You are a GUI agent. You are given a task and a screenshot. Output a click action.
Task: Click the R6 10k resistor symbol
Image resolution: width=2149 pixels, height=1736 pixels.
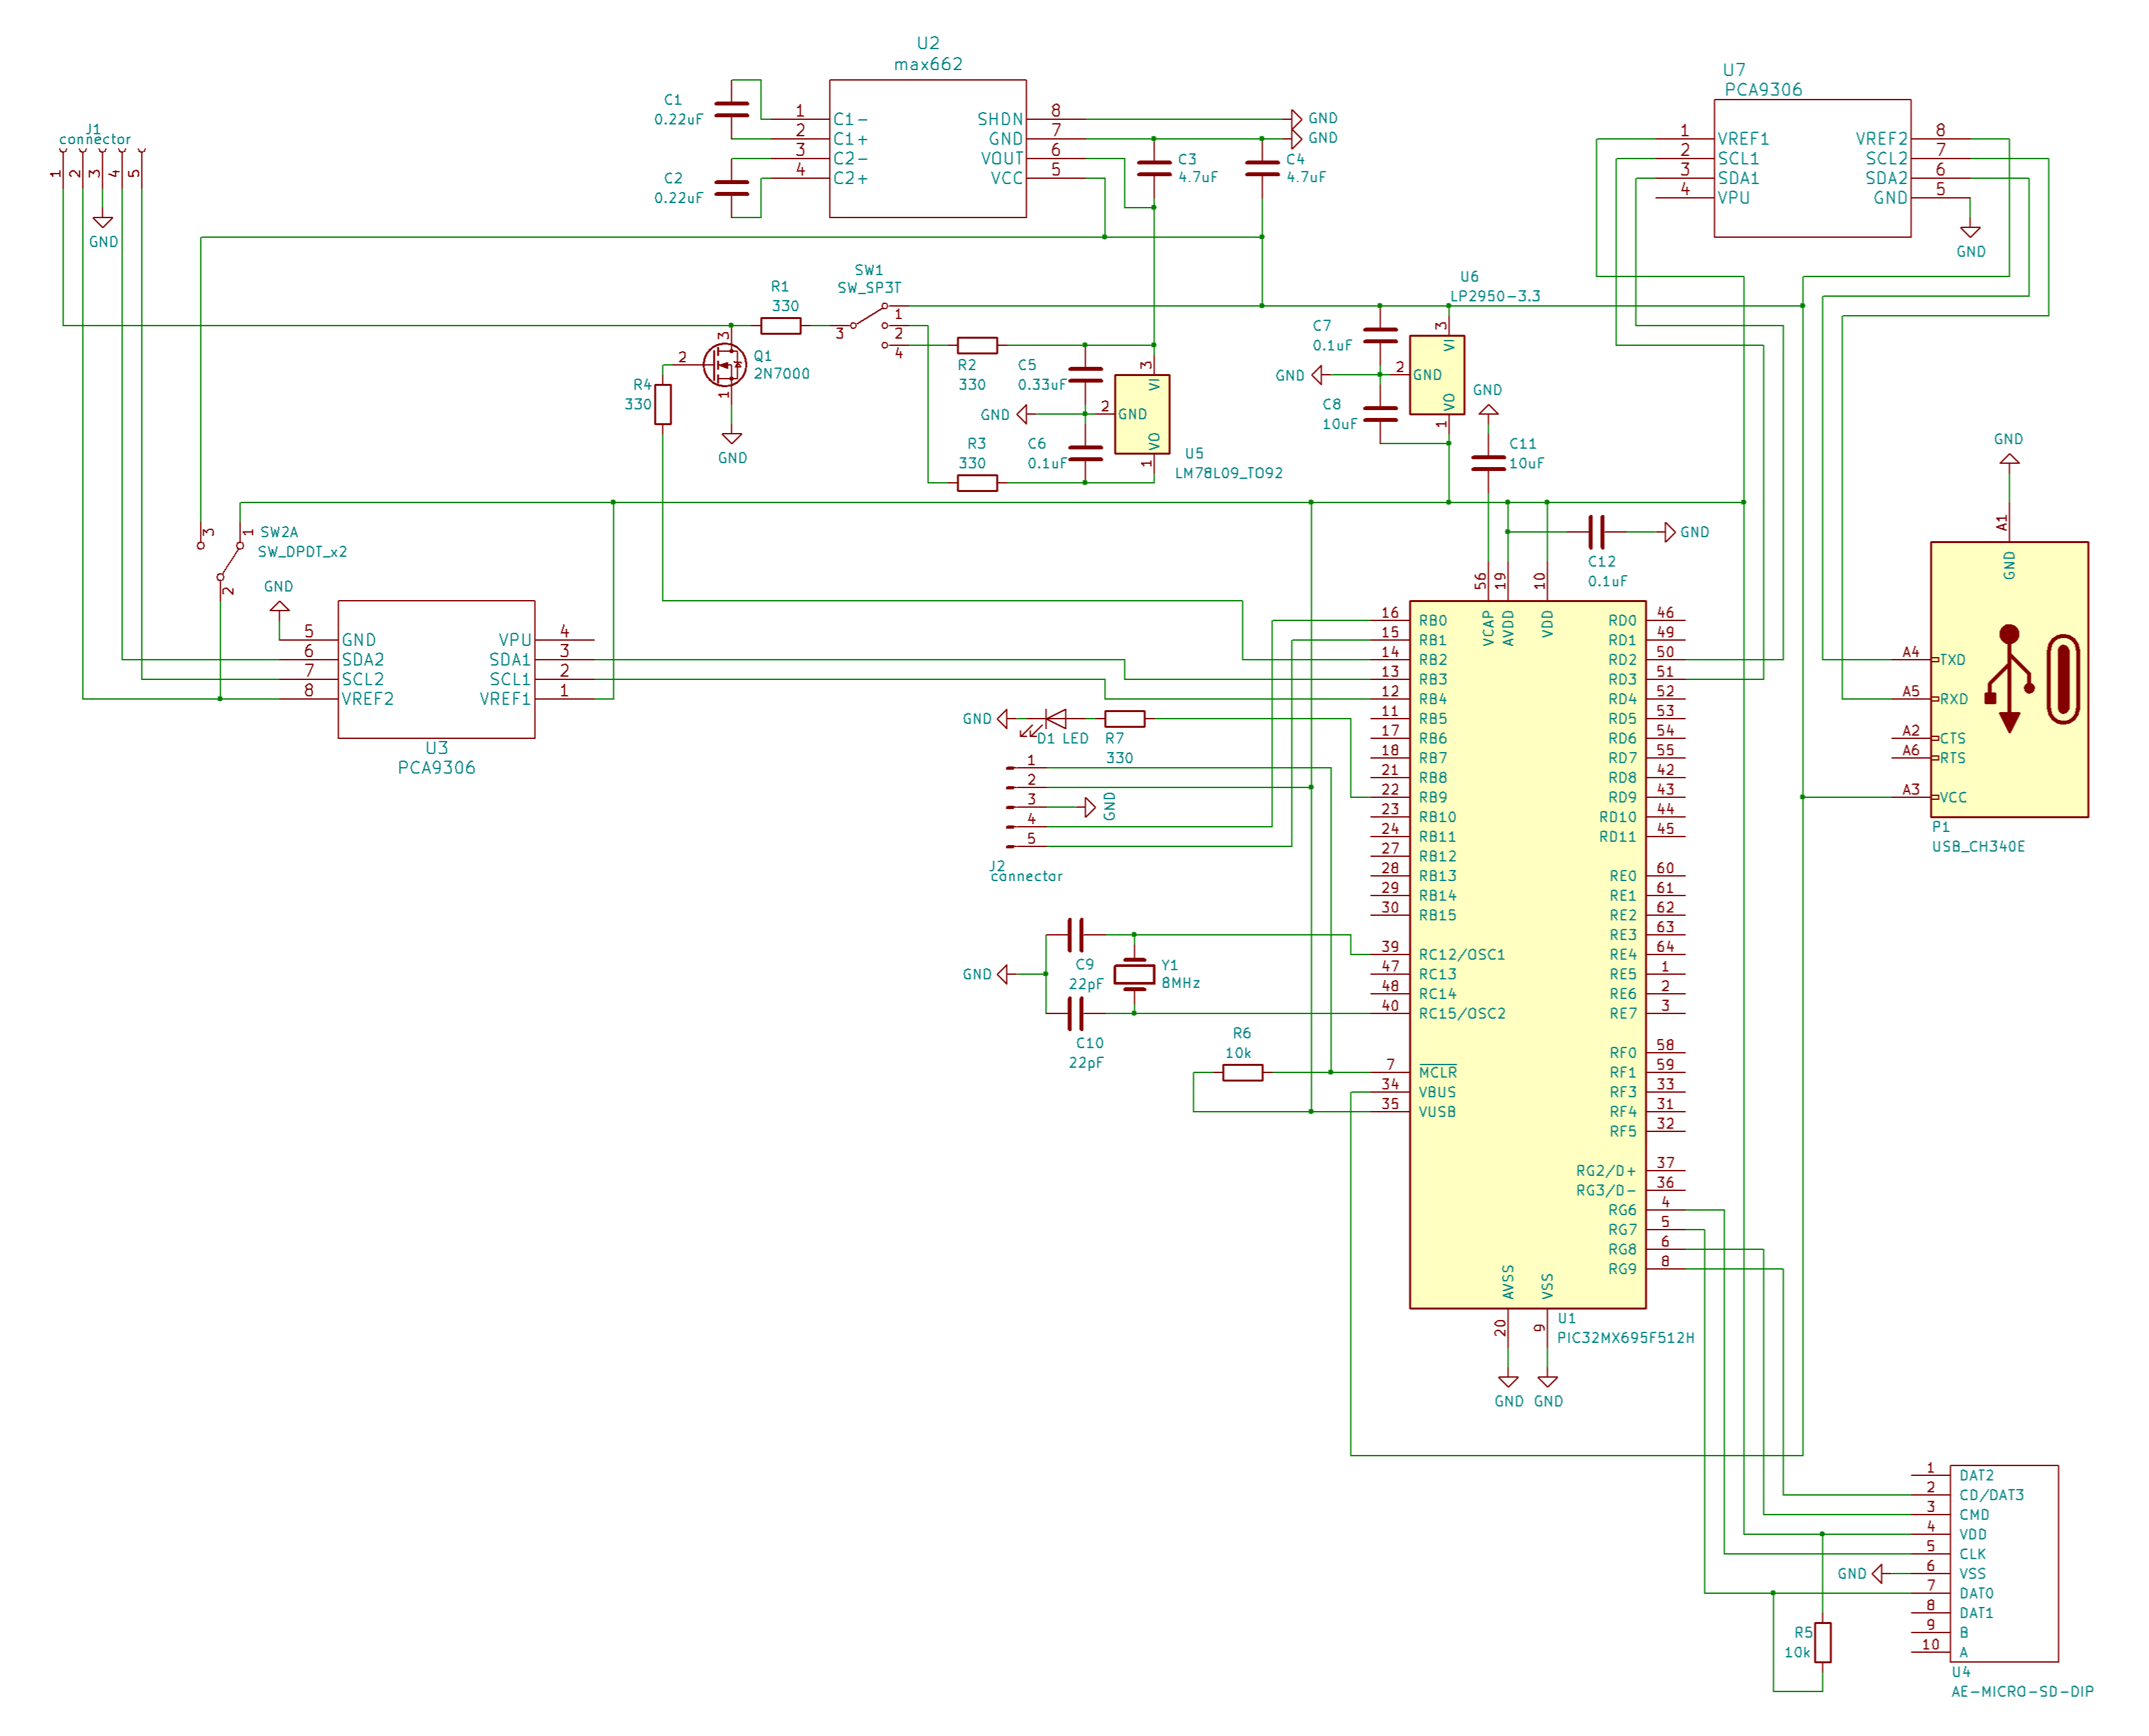[x=1242, y=1073]
